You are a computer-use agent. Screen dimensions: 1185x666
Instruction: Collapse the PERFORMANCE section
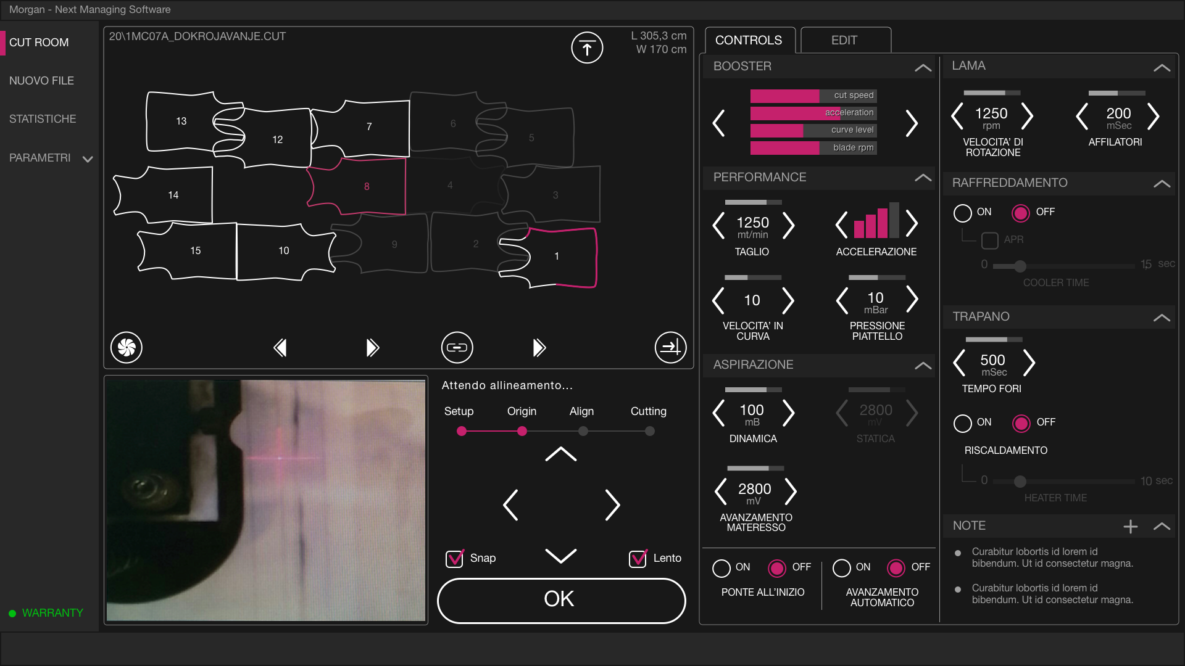[x=923, y=178]
